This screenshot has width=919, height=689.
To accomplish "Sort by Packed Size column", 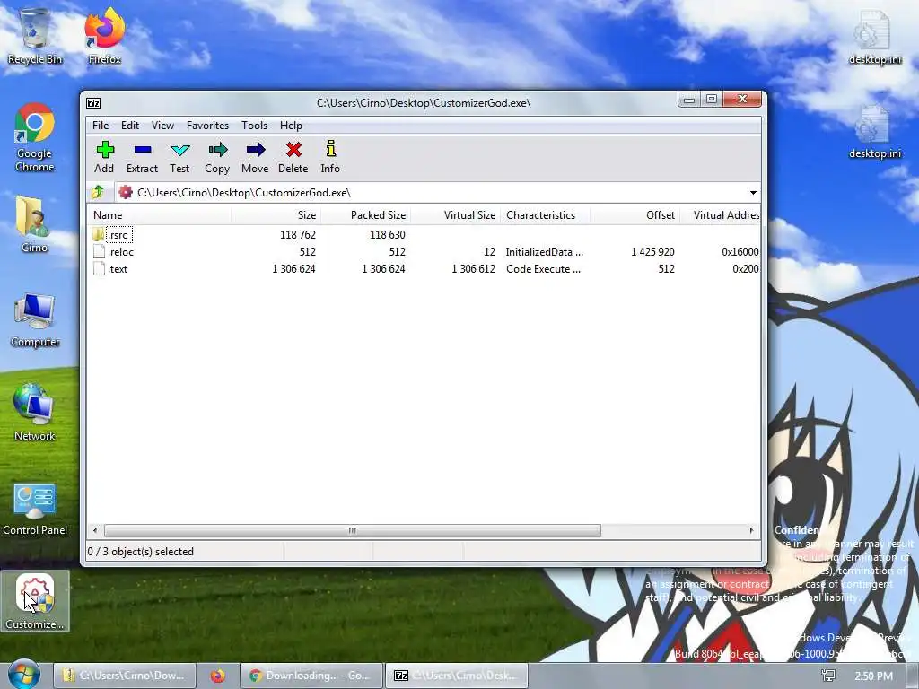I will (x=366, y=215).
